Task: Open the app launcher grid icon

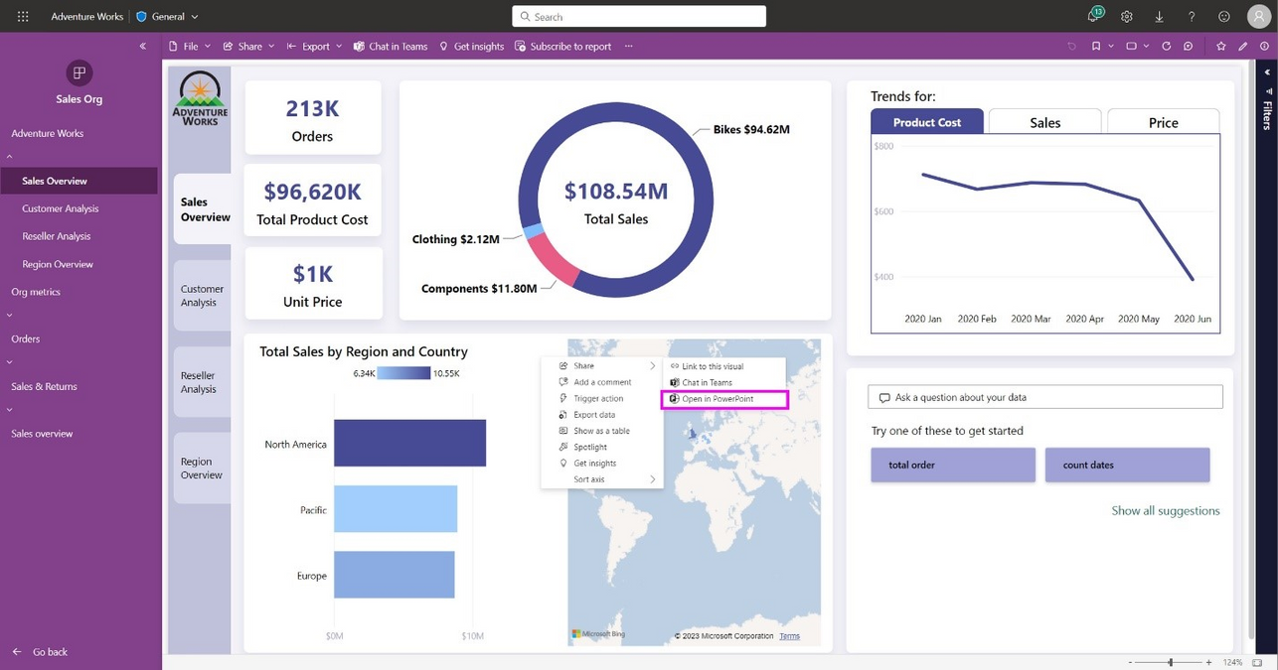Action: (x=23, y=16)
